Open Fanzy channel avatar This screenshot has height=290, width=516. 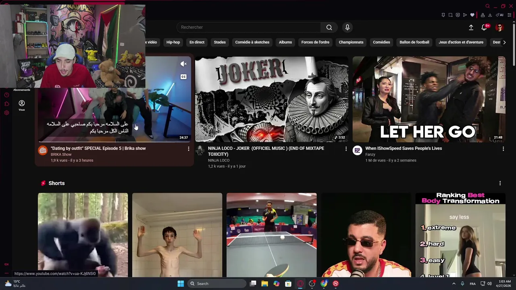click(x=357, y=151)
